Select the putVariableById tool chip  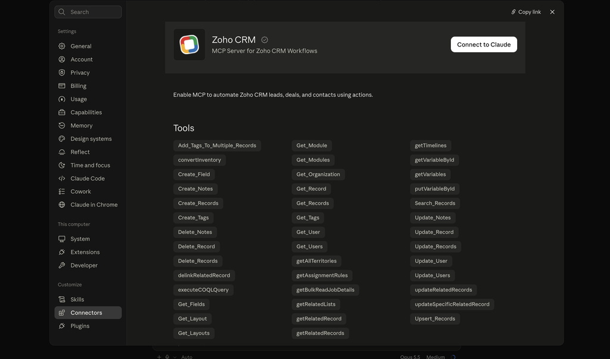434,188
